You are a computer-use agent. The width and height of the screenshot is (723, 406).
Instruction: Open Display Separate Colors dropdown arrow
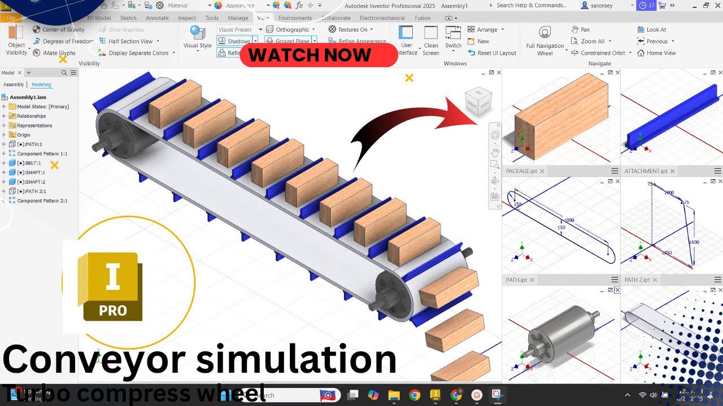173,53
